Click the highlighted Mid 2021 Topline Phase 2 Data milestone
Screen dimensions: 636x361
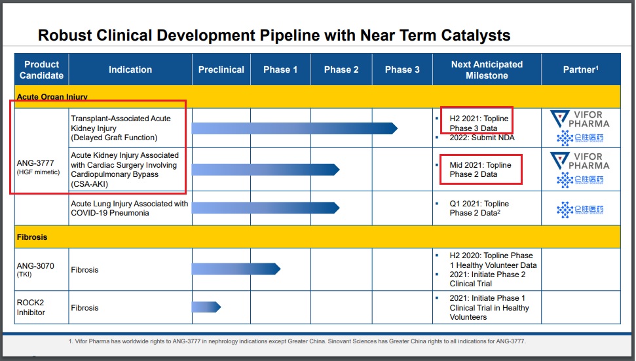click(x=481, y=170)
